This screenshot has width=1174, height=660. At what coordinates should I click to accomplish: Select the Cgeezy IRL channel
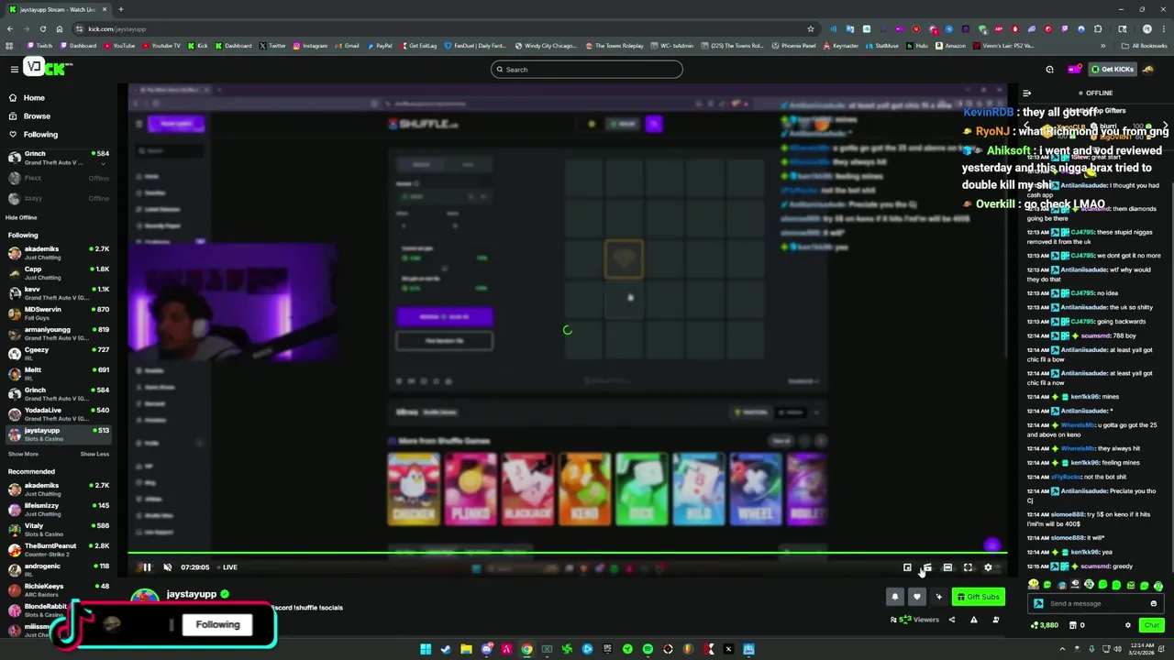59,354
